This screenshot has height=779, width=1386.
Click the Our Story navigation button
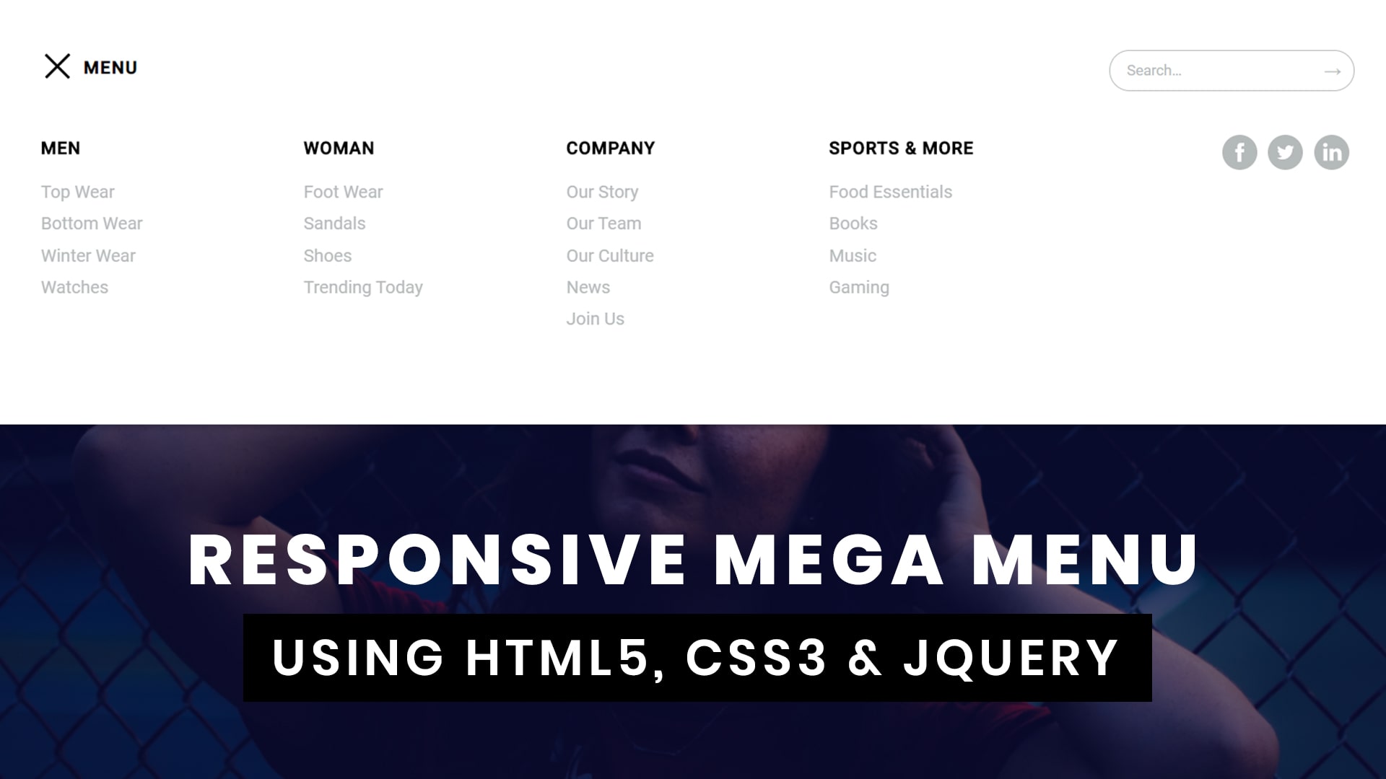[x=603, y=191]
